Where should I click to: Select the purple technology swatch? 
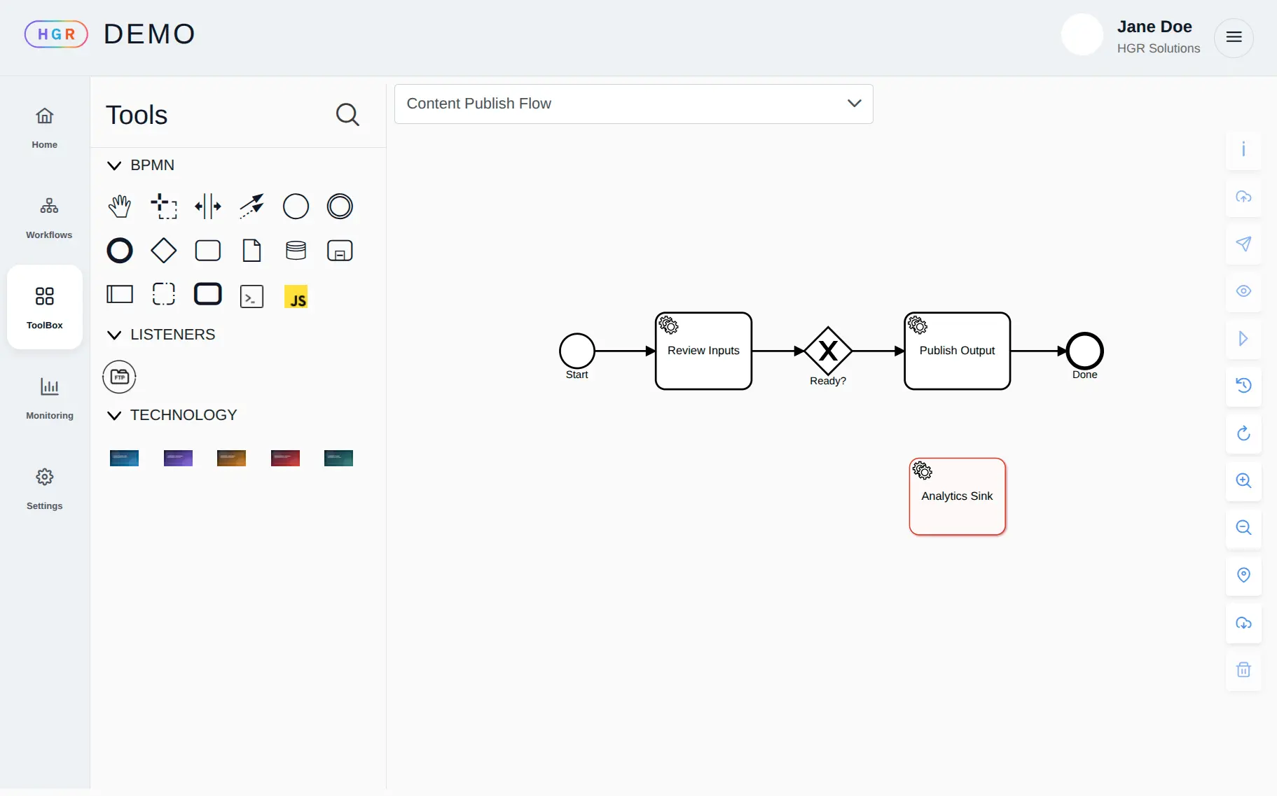click(x=178, y=458)
